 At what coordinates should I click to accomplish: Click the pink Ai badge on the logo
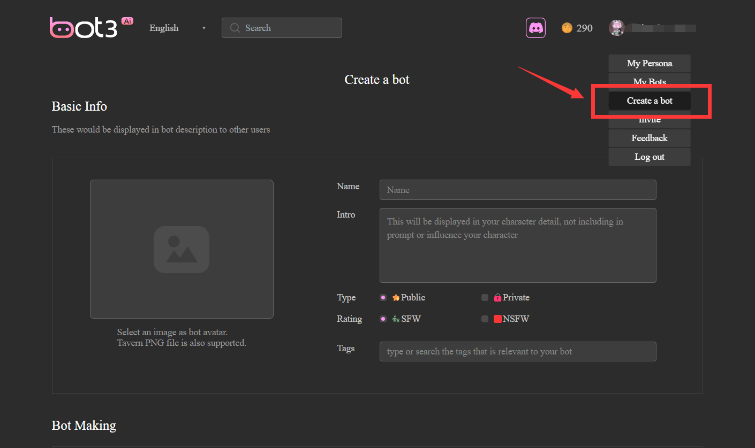coord(127,20)
